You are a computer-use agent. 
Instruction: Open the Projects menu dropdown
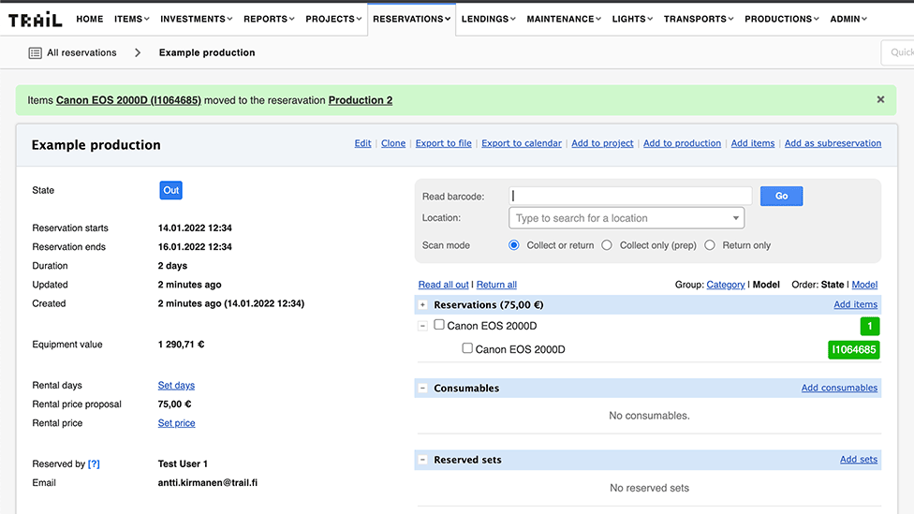(333, 20)
